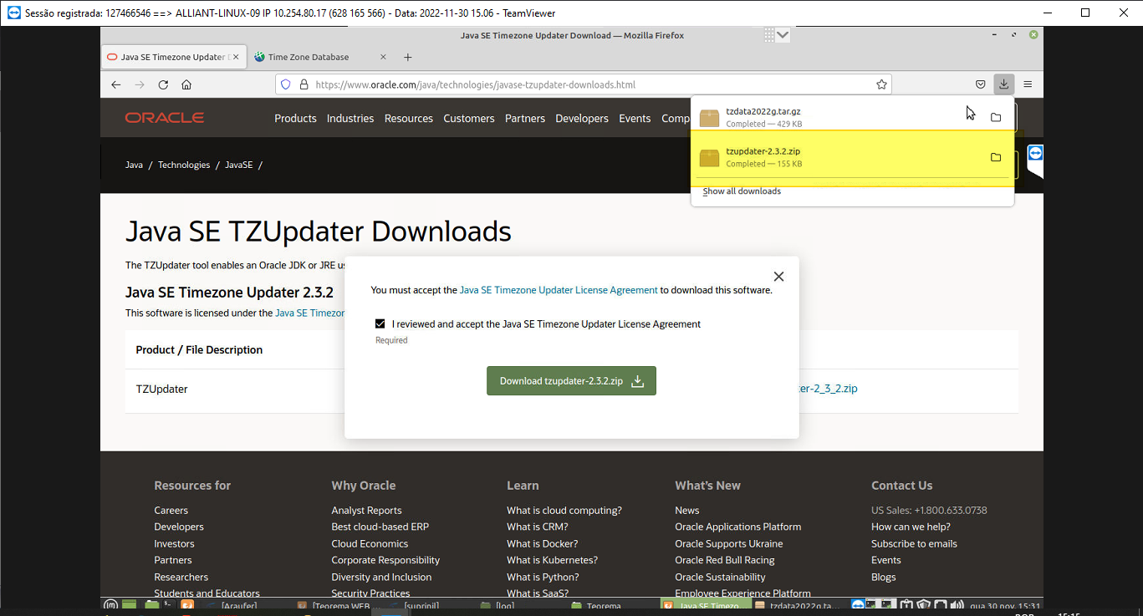The width and height of the screenshot is (1143, 616).
Task: Open folder containing tzupdater-2.3.2.zip
Action: coord(996,157)
